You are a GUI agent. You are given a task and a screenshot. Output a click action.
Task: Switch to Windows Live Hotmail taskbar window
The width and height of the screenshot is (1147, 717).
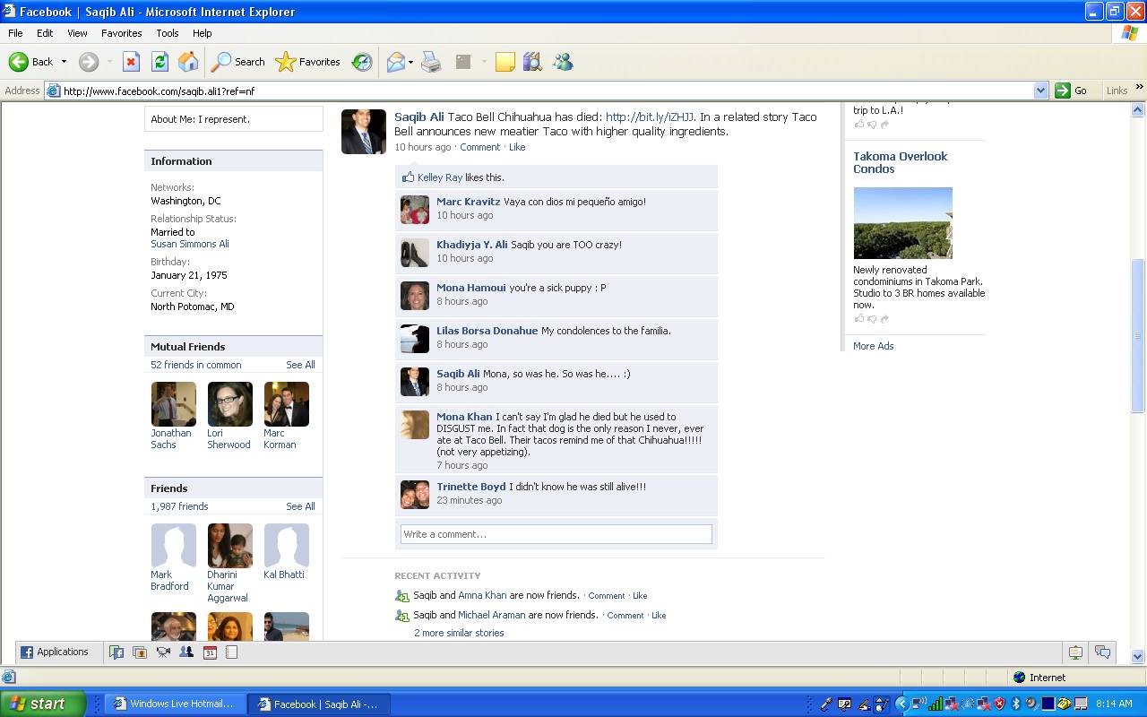[174, 704]
